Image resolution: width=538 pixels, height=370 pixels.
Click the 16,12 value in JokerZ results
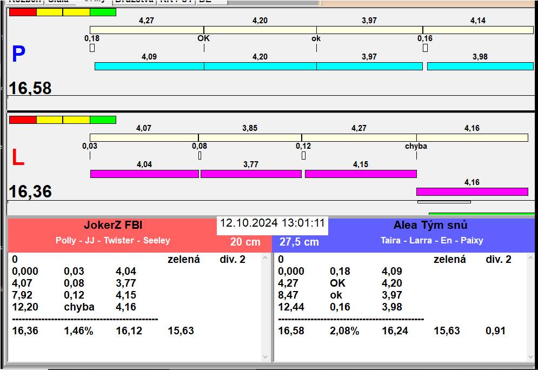(x=129, y=331)
